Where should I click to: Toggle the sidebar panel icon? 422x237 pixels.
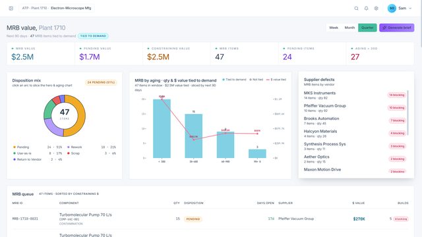tap(11, 9)
